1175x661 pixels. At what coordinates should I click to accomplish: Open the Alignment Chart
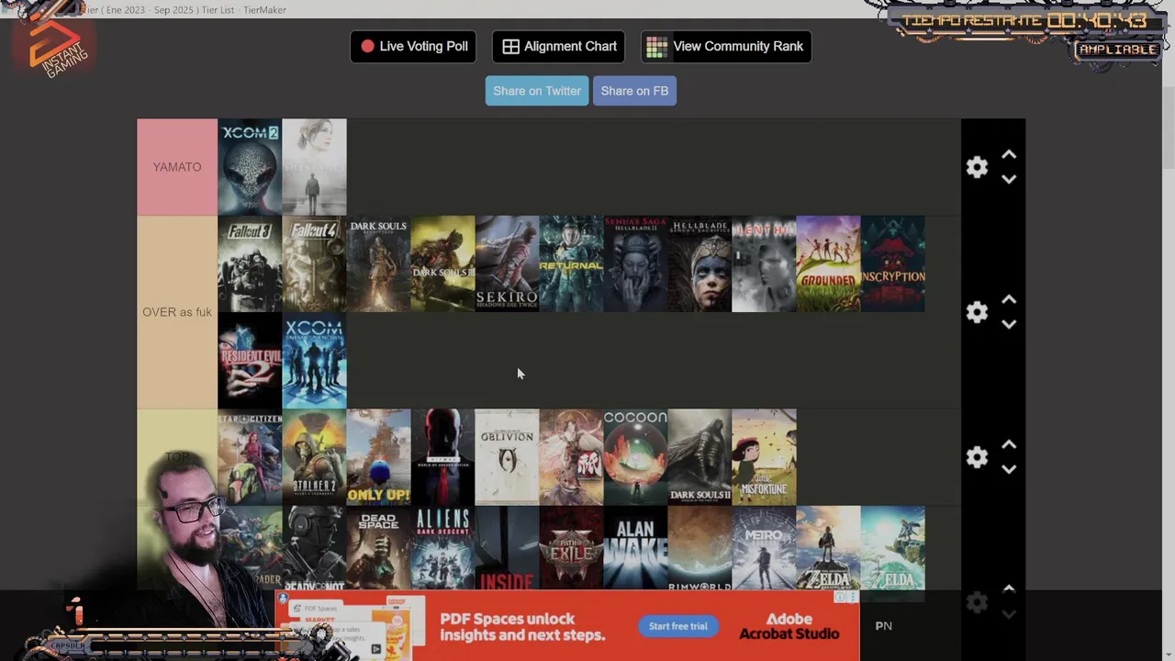[x=558, y=46]
